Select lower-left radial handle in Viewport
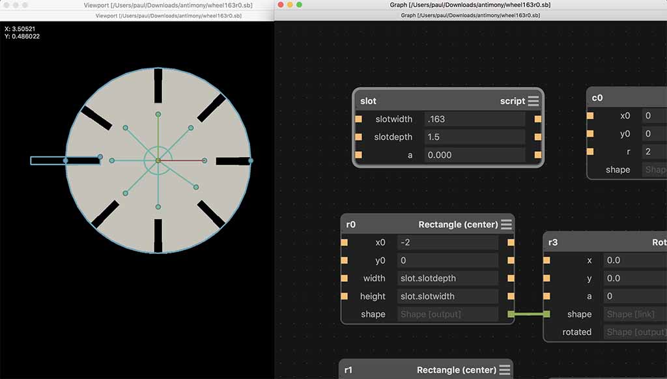The height and width of the screenshot is (379, 667). (x=126, y=193)
